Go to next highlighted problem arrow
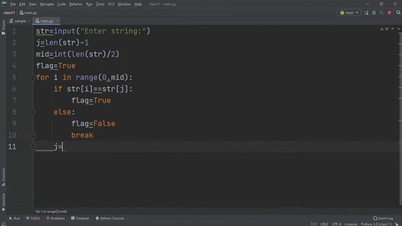The width and height of the screenshot is (402, 226). (x=398, y=29)
